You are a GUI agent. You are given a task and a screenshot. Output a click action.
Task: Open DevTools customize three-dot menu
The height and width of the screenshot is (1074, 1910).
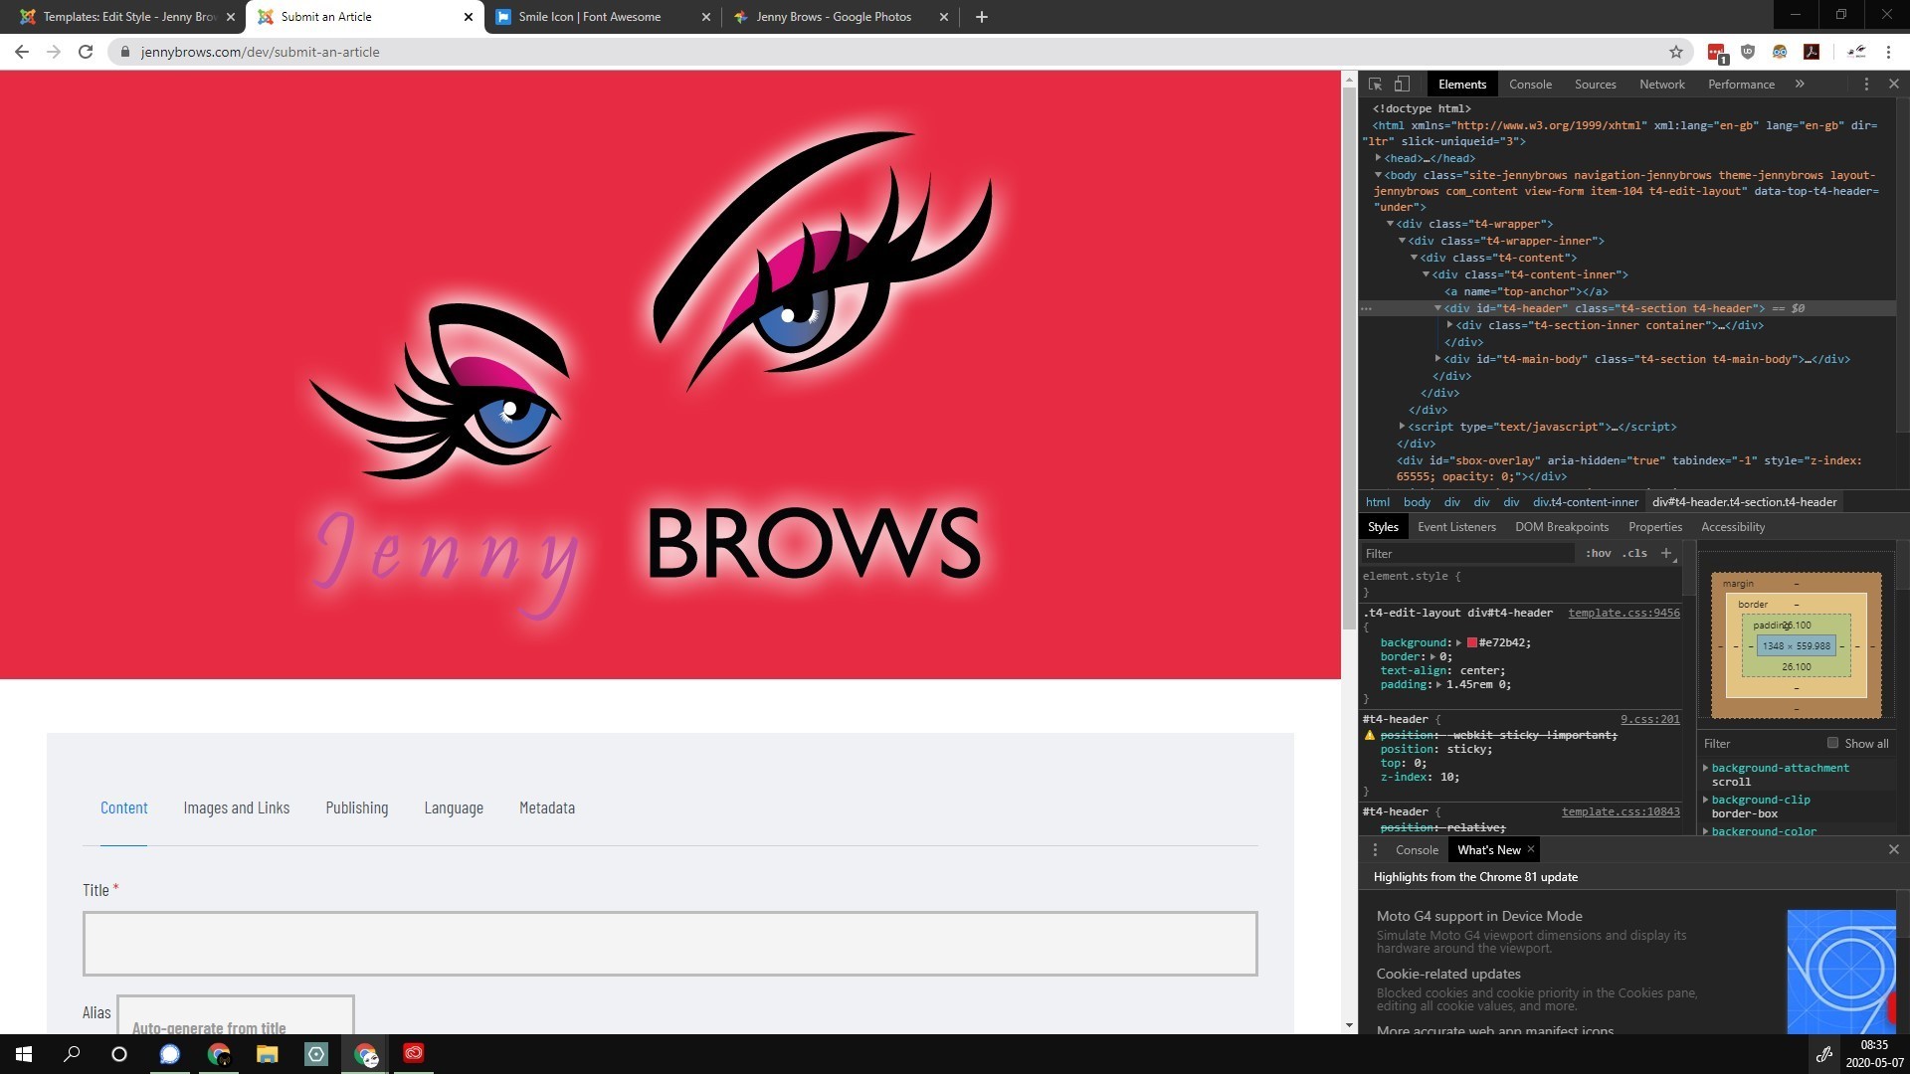click(x=1866, y=85)
